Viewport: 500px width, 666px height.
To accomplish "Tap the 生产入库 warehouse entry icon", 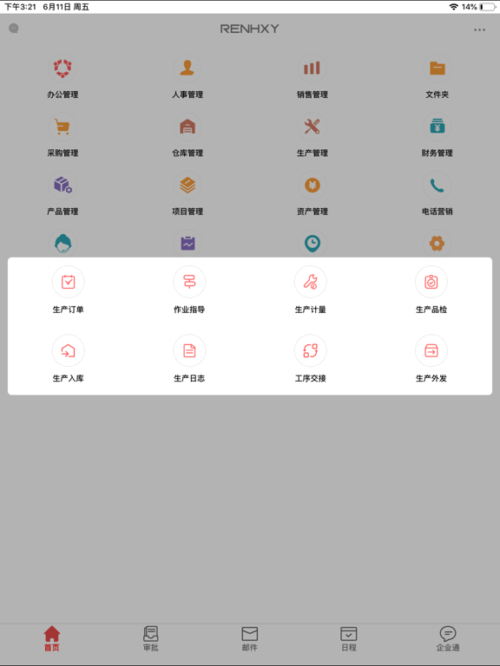I will click(x=68, y=351).
